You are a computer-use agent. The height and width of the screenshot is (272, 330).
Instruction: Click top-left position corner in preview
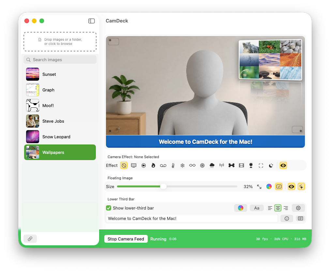[x=113, y=42]
